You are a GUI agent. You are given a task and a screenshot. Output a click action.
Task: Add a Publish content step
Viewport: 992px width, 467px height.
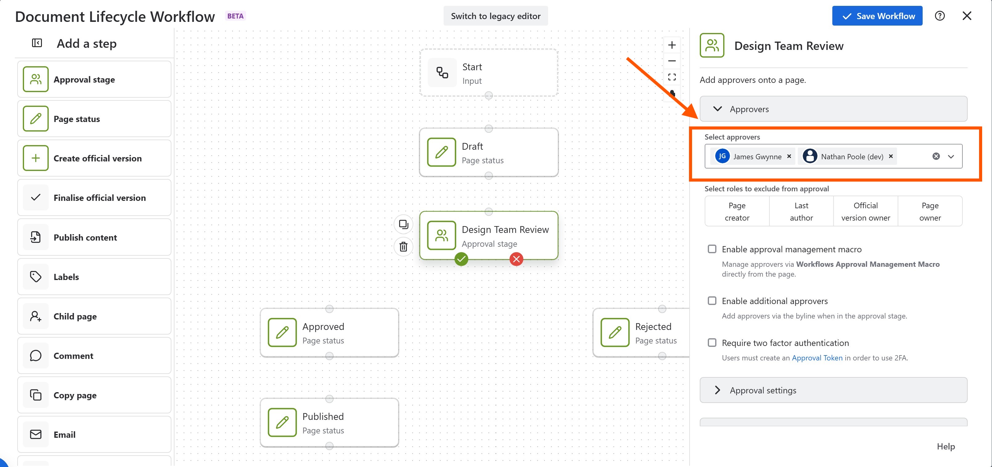pos(94,237)
